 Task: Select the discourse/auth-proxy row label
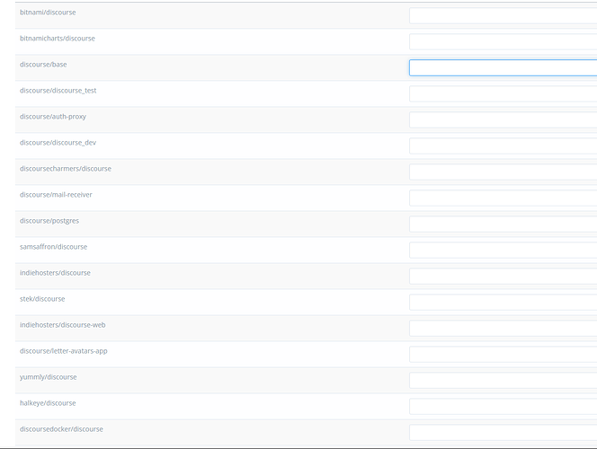coord(53,117)
